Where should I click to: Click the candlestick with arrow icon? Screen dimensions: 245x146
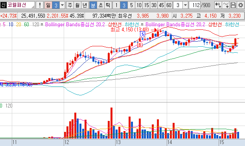click(x=218, y=5)
